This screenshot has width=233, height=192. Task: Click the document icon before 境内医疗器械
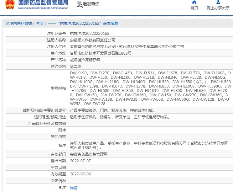click(x=7, y=23)
